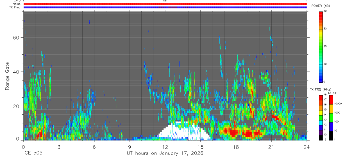This screenshot has height=159, width=345.
Task: Click the red Noise strip above the plot
Action: click(x=165, y=4)
